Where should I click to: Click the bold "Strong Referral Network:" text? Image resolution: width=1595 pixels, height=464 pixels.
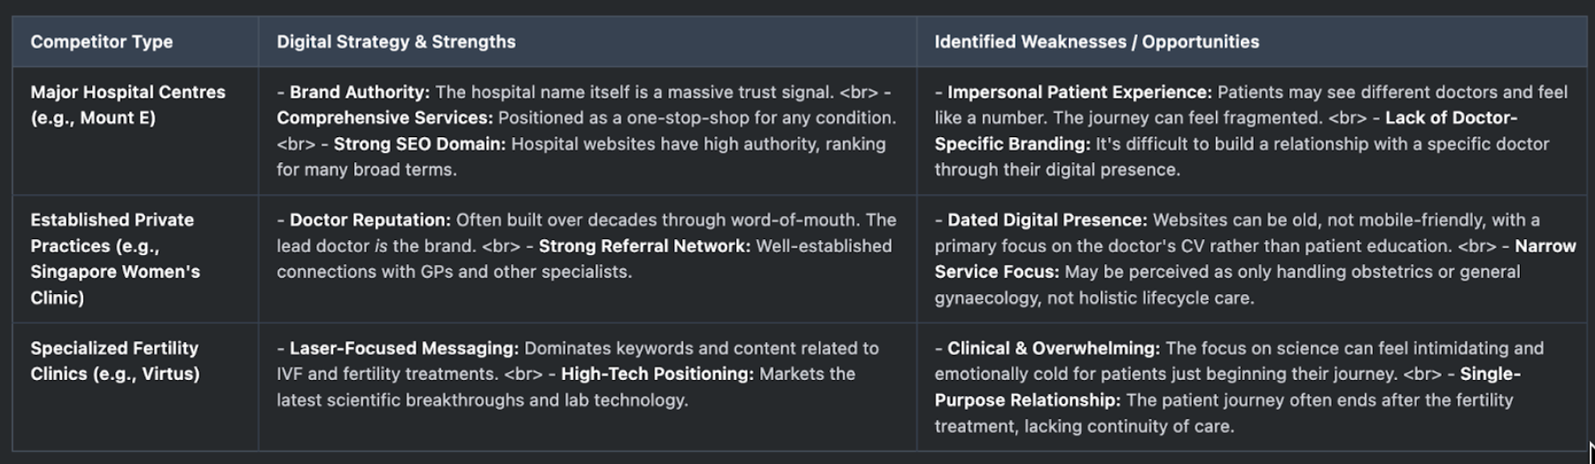point(643,246)
